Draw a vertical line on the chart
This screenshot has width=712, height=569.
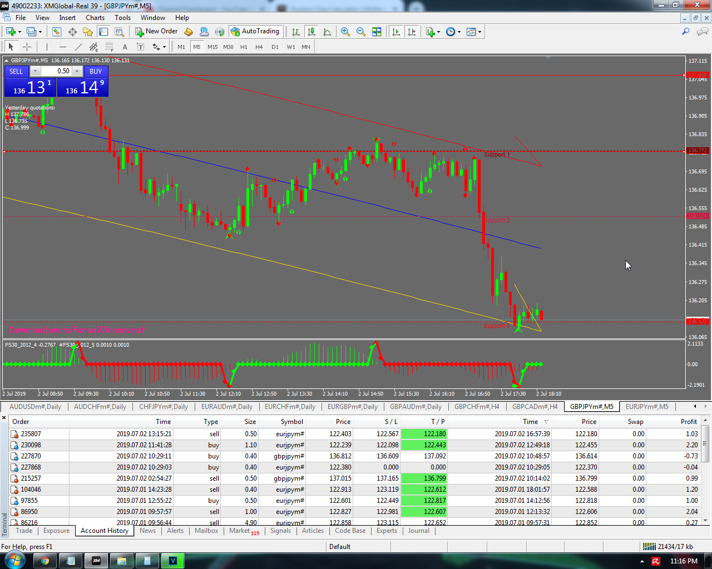click(x=47, y=47)
